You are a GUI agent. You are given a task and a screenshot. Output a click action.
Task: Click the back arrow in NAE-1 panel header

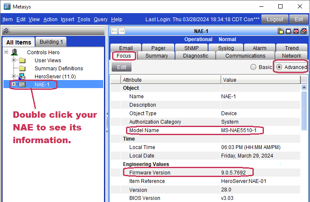[114, 31]
